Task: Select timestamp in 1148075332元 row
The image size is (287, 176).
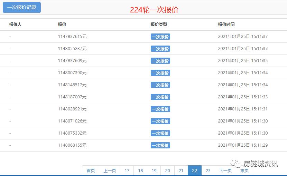Action: pos(243,133)
